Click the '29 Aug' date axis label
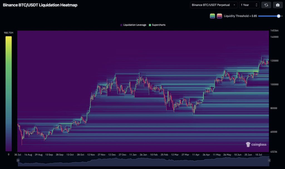The height and width of the screenshot is (169, 285). tap(39, 155)
